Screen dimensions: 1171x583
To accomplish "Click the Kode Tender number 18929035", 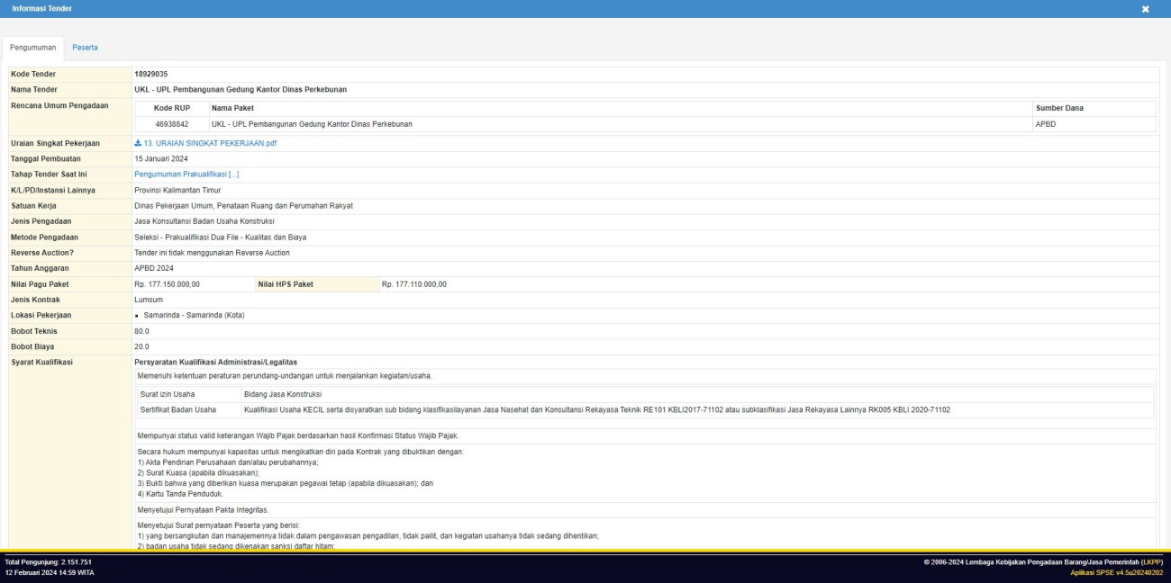I will pyautogui.click(x=150, y=74).
